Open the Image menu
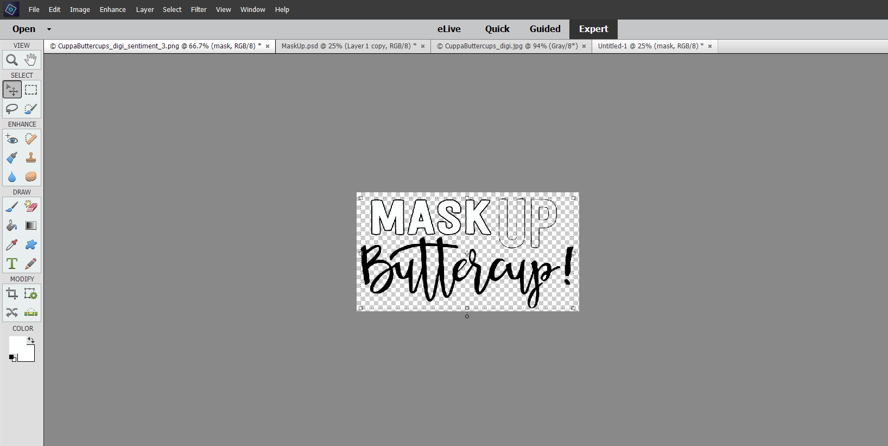Viewport: 888px width, 446px height. point(80,10)
